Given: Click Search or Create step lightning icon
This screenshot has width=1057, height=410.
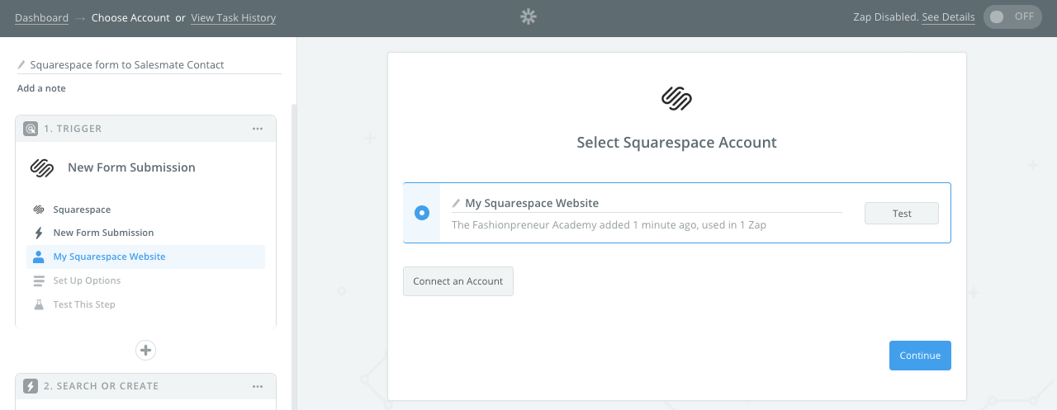Looking at the screenshot, I should tap(31, 386).
